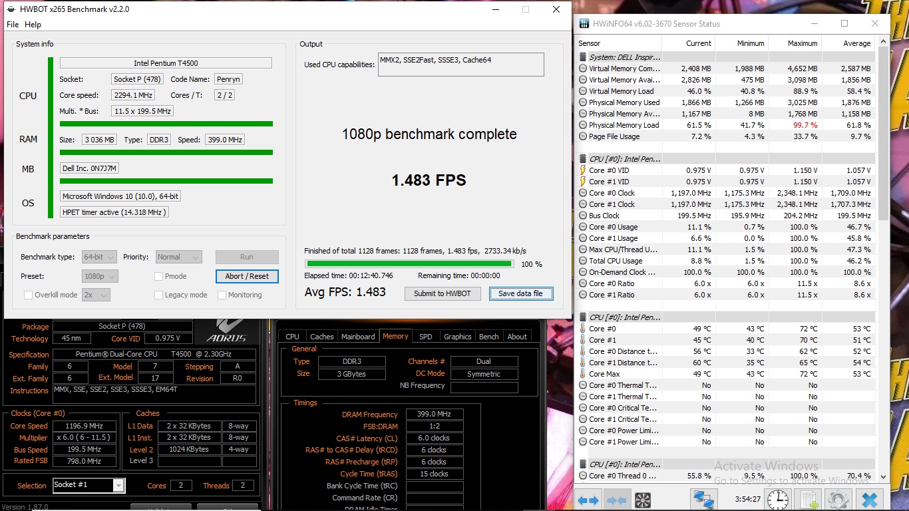Image resolution: width=909 pixels, height=511 pixels.
Task: Click the DRAM Frequency 399.0 MHz value
Action: pyautogui.click(x=435, y=415)
